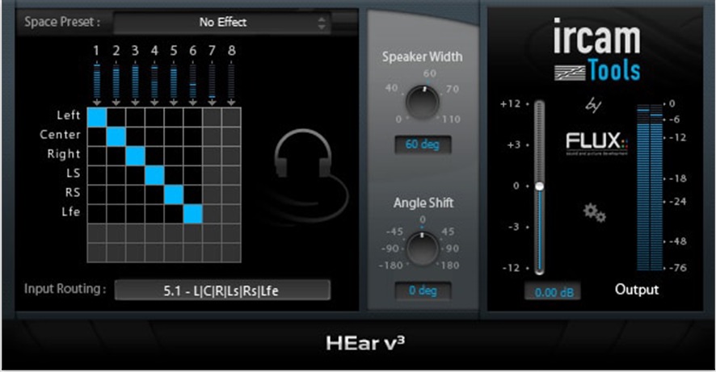Click input channel 4 level meter
The image size is (716, 372).
tap(154, 82)
